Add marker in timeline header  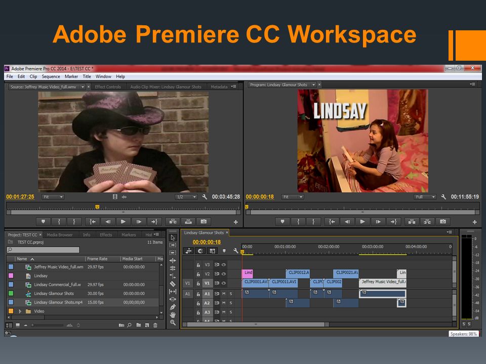(x=224, y=251)
